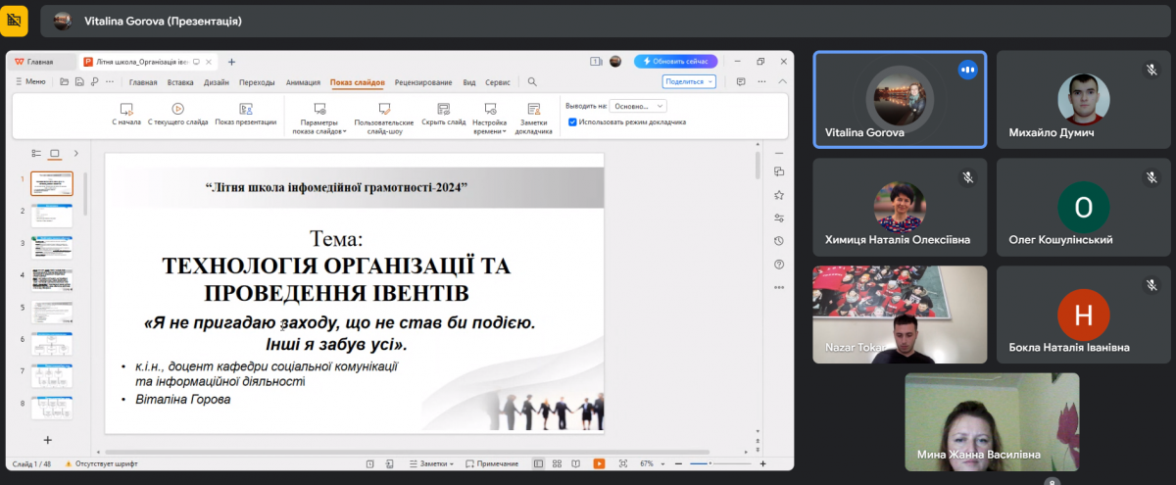Open the Переходы ribbon tab
Image resolution: width=1176 pixels, height=485 pixels.
257,82
